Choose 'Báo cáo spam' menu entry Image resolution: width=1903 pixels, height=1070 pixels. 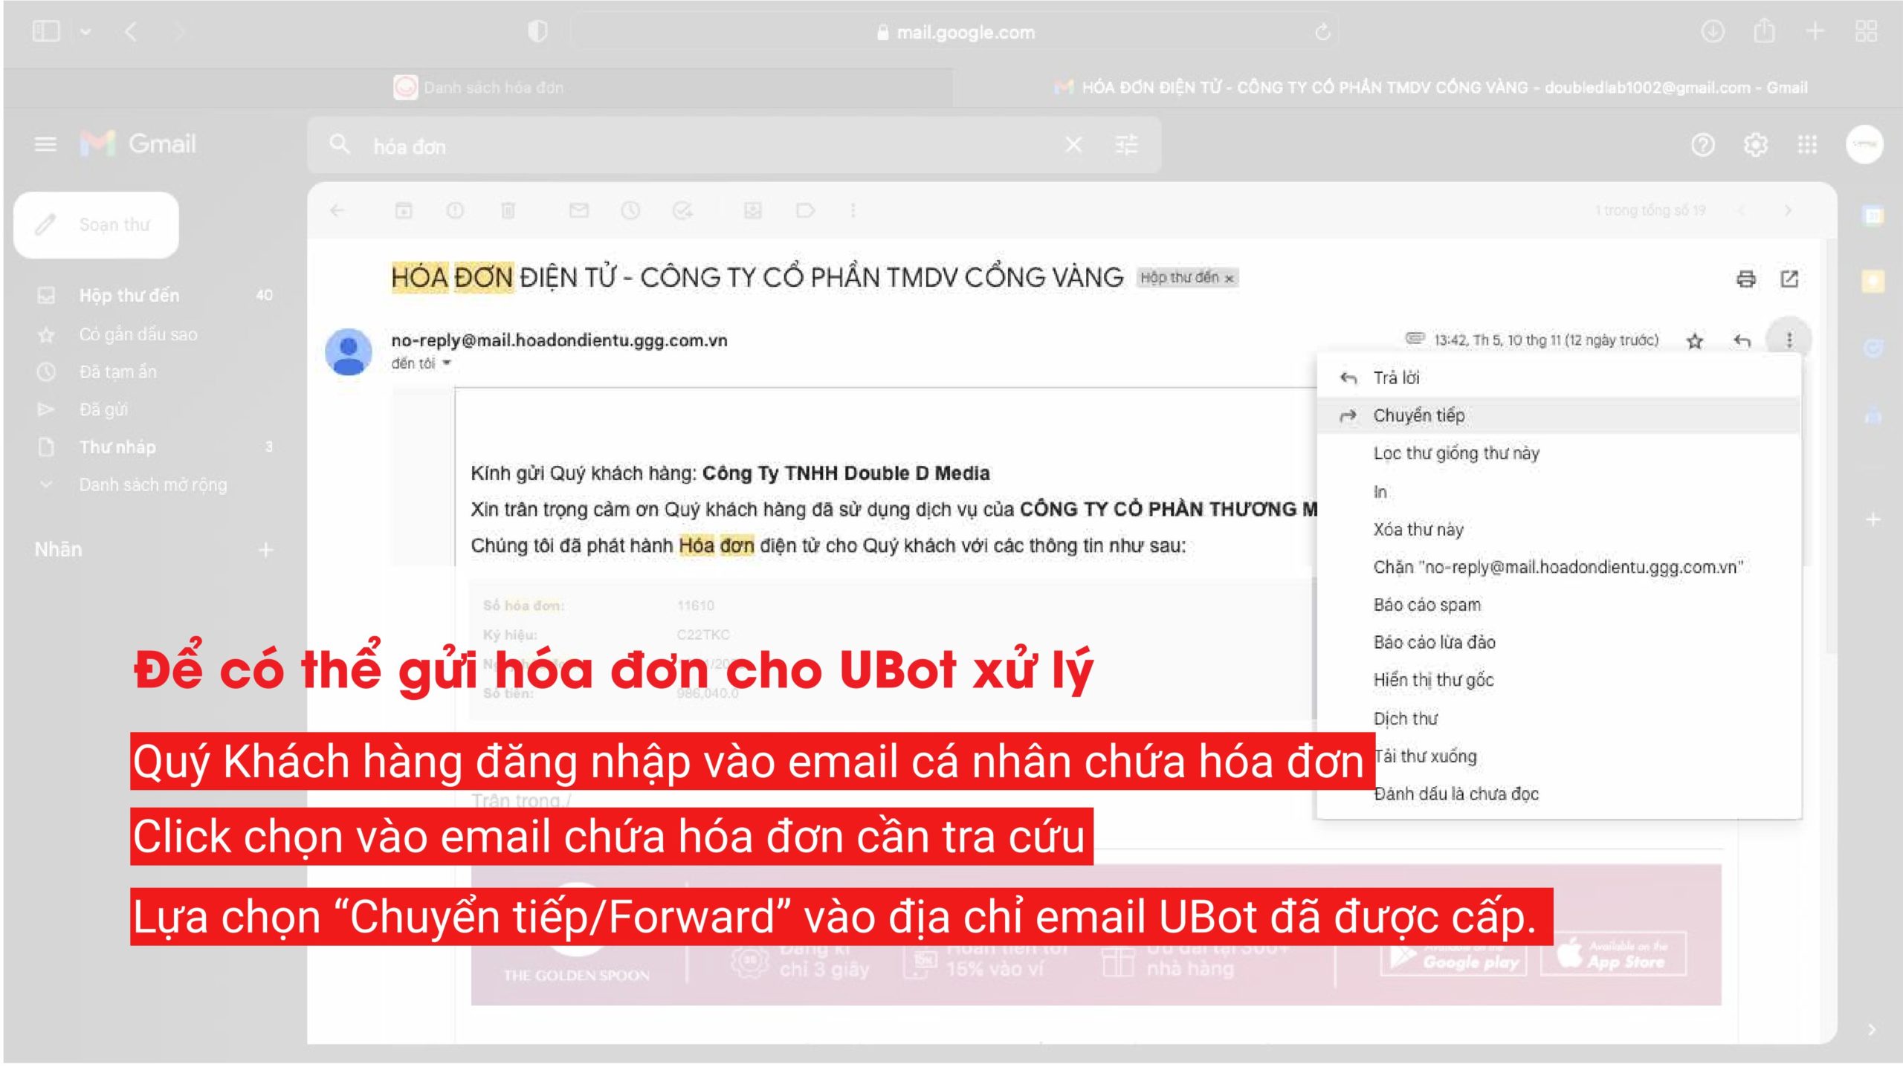click(x=1427, y=605)
